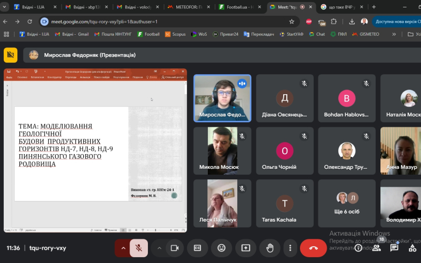The height and width of the screenshot is (263, 421).
Task: Expand video settings arrow next to camera
Action: 159,248
